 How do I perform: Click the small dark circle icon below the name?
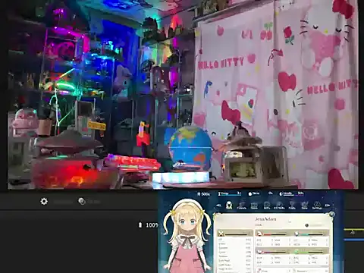point(307,225)
